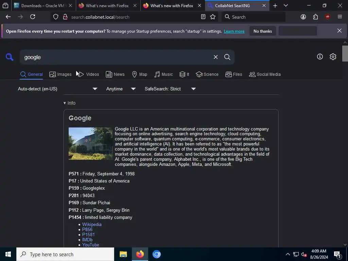Open the muted volume tray icon
Screen dimensions: 348x261
(304, 254)
